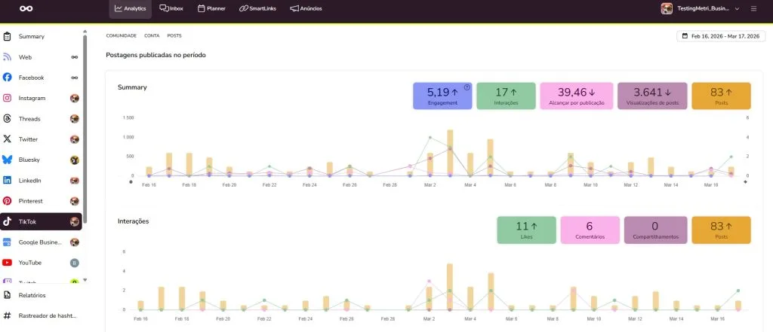The image size is (773, 332).
Task: Open Relatórios in the sidebar
Action: point(32,296)
